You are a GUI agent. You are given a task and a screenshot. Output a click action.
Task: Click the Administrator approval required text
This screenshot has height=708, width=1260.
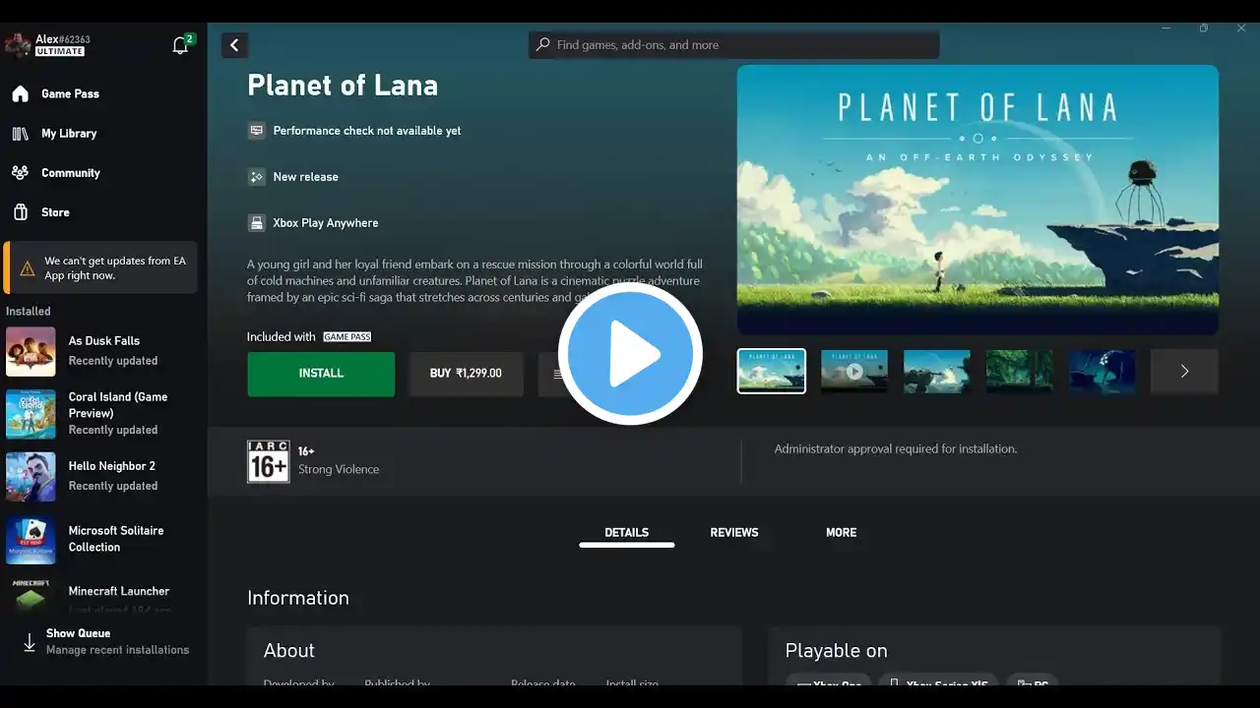[896, 449]
